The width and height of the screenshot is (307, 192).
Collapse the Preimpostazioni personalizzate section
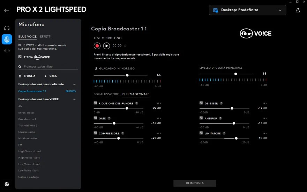pos(74,84)
